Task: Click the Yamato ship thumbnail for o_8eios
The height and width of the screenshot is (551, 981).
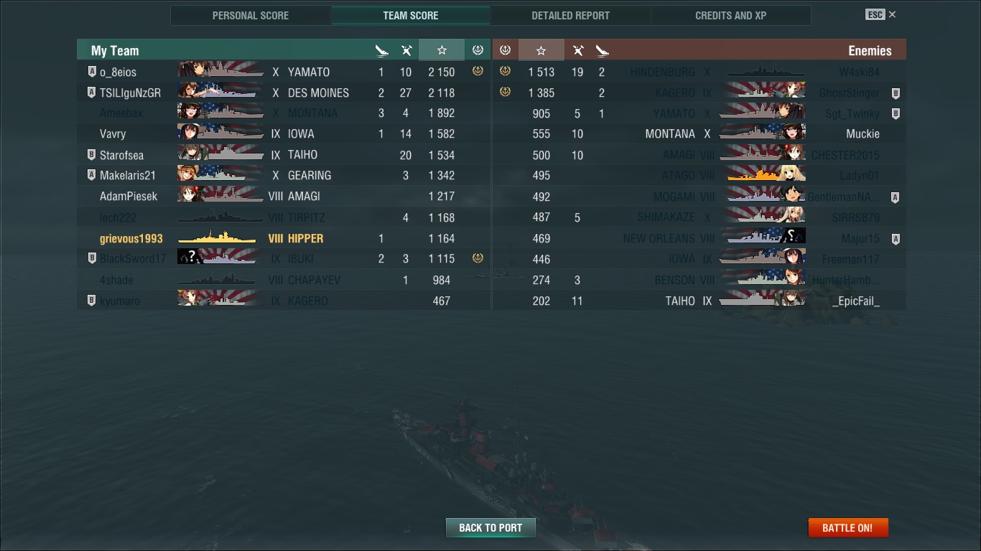Action: click(220, 71)
